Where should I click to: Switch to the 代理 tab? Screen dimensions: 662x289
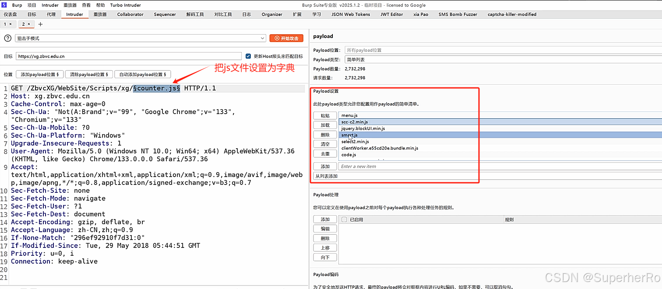[x=51, y=14]
